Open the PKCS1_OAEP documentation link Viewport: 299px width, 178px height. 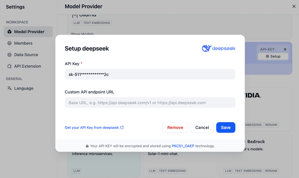pyautogui.click(x=182, y=146)
